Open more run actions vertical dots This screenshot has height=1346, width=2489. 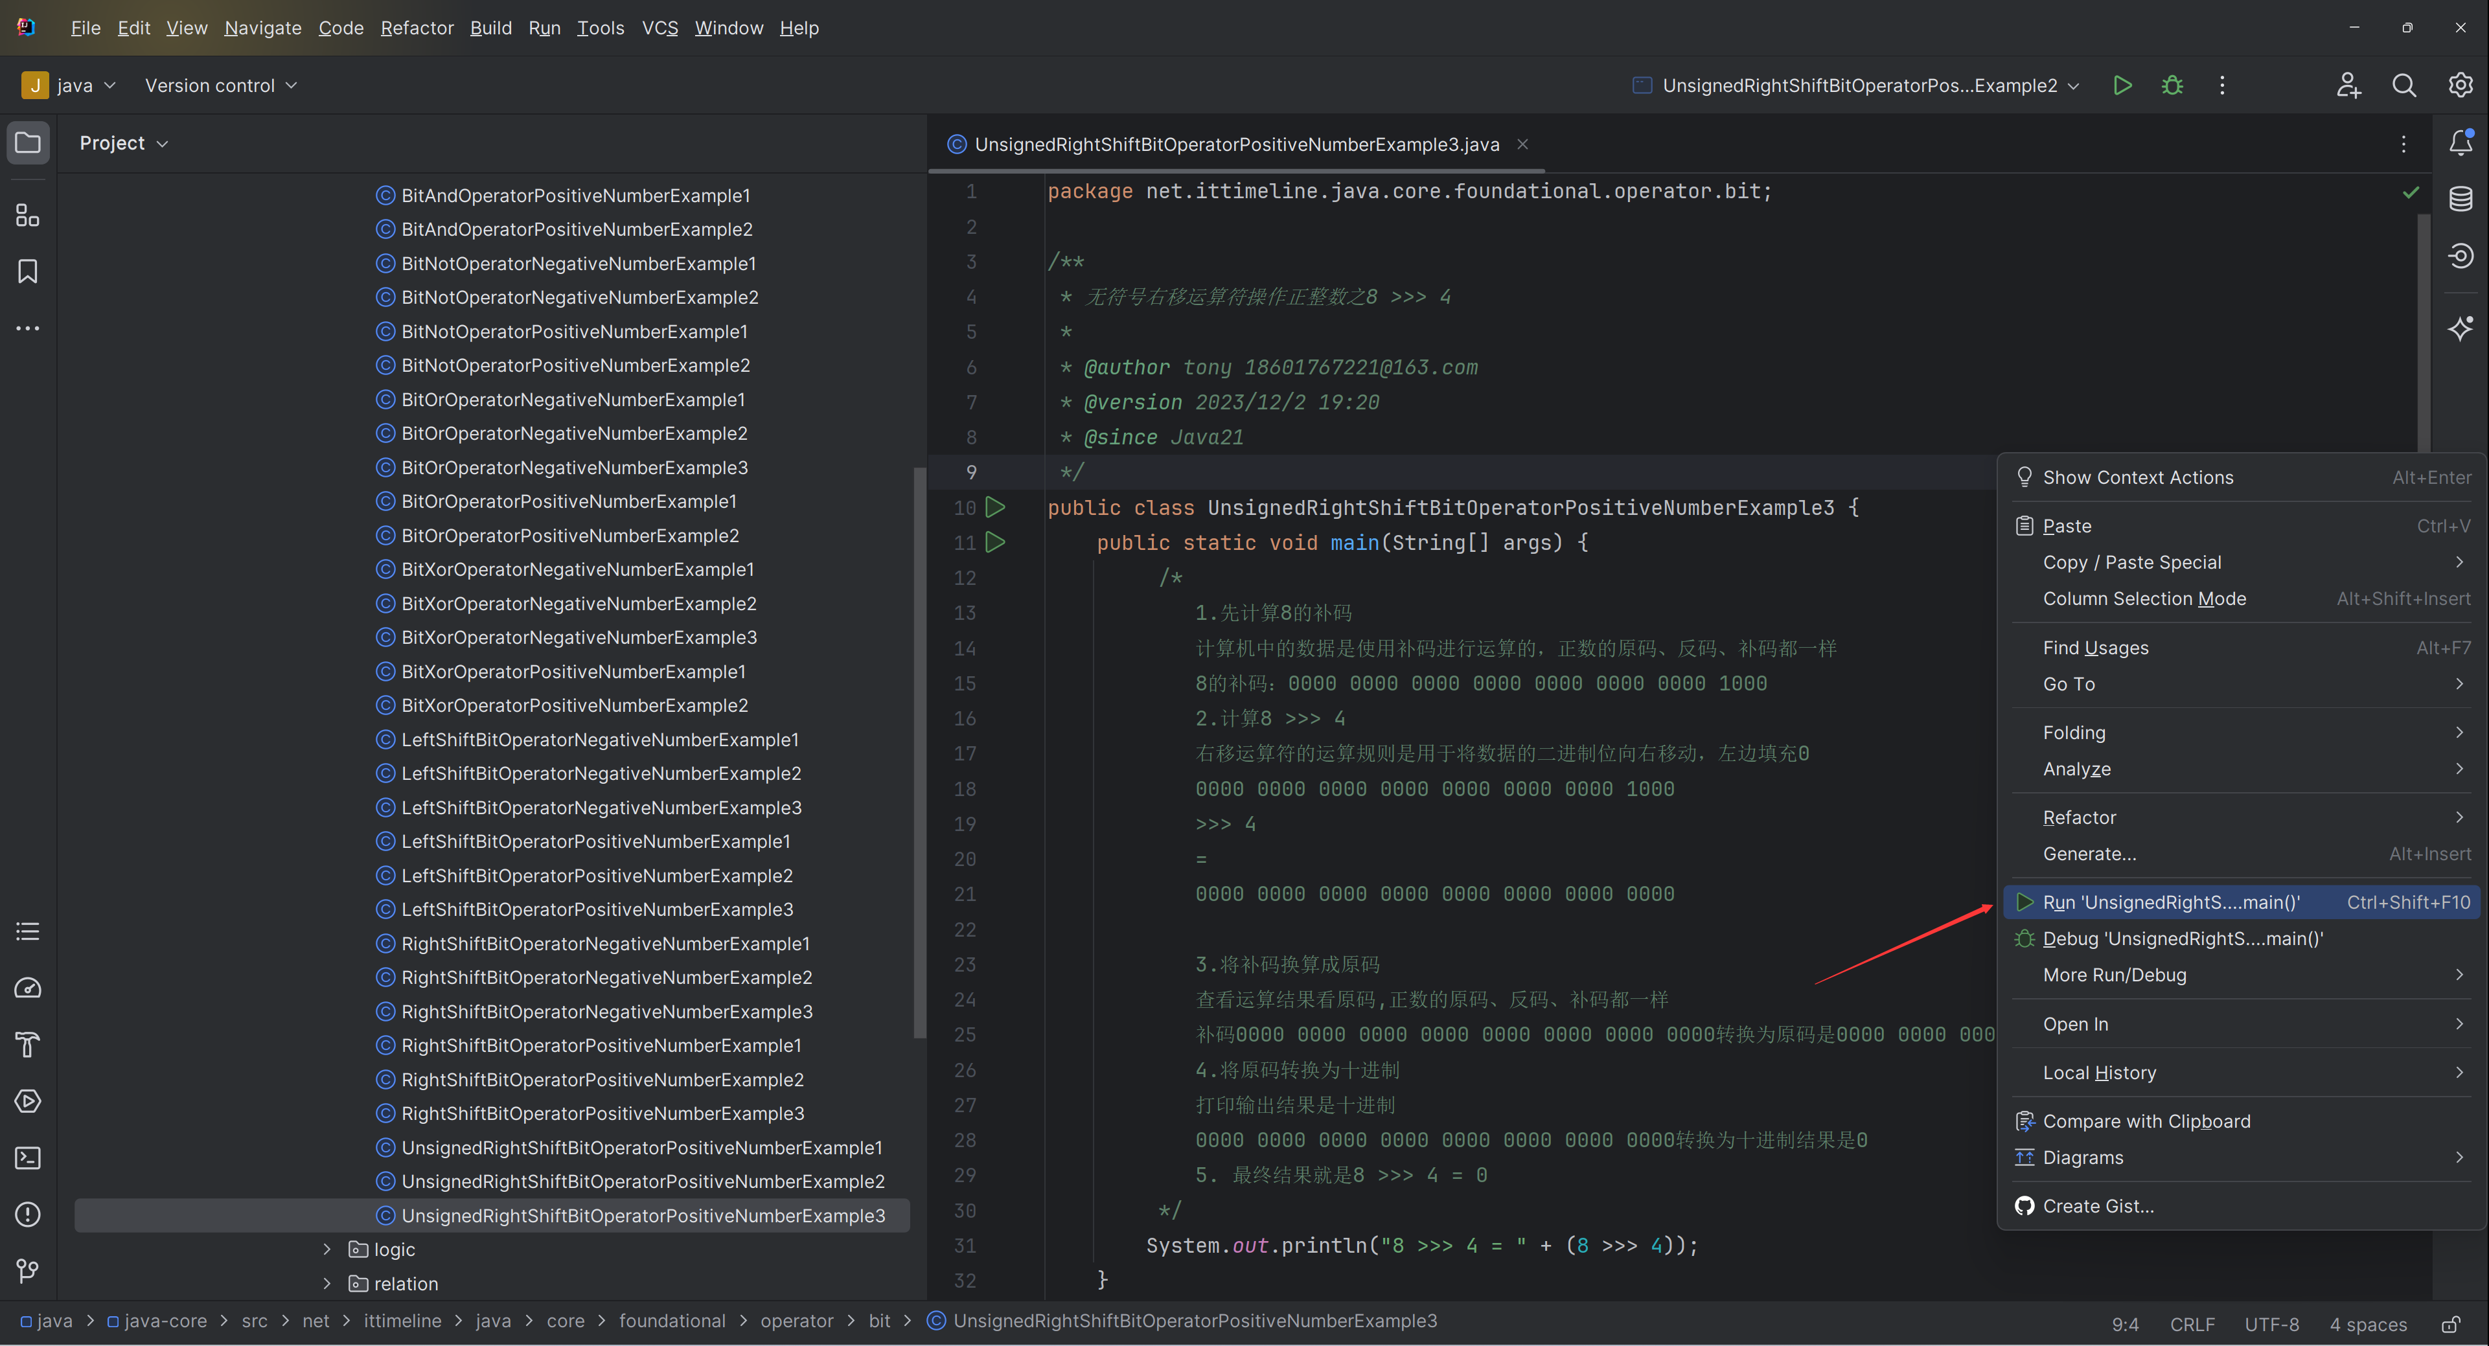pos(2221,85)
